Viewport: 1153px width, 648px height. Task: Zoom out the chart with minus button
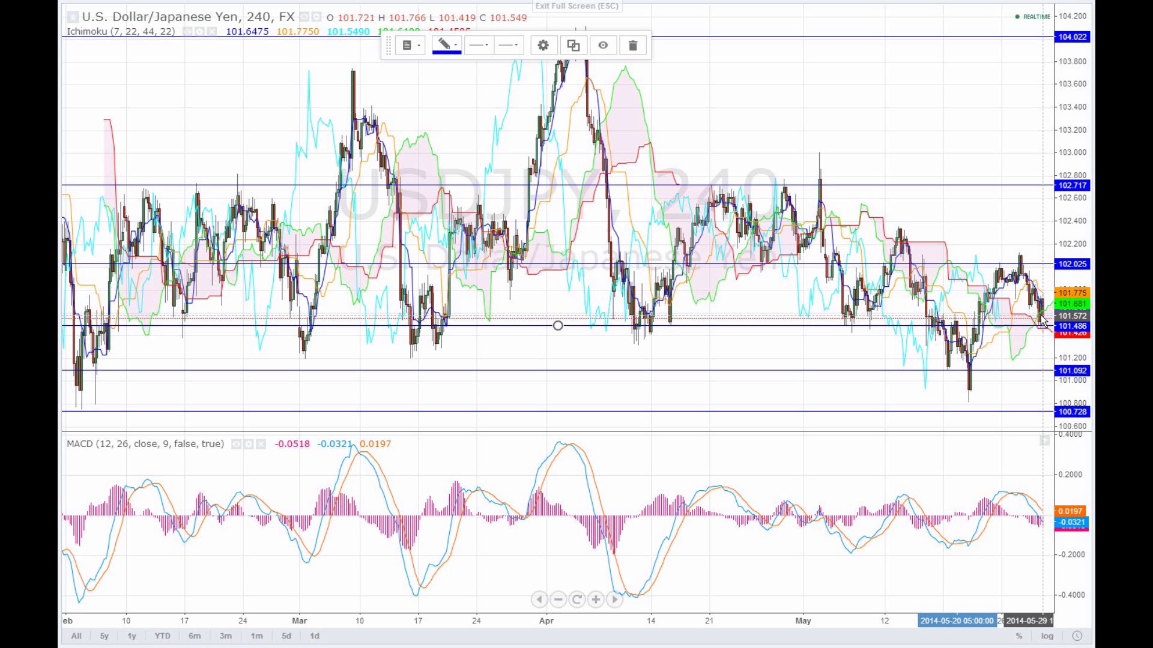pyautogui.click(x=558, y=599)
